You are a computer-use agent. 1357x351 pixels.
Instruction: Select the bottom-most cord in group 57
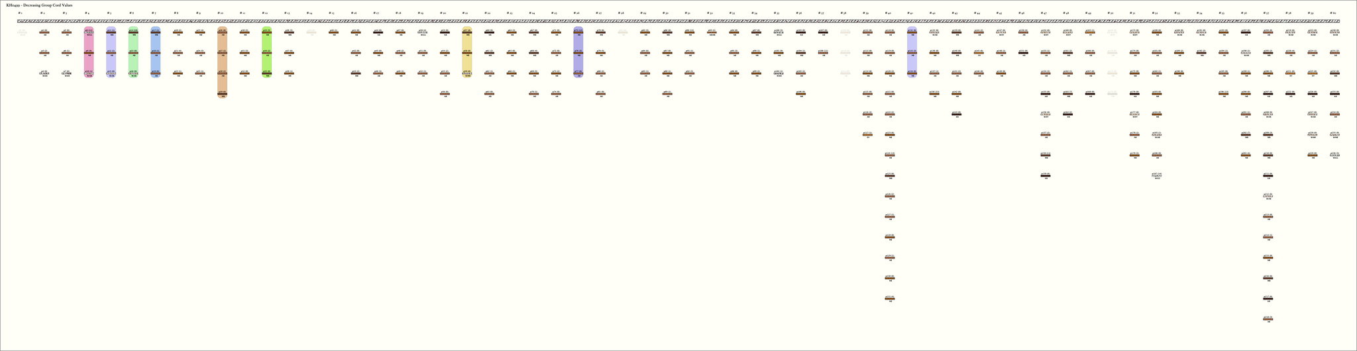(x=1268, y=319)
